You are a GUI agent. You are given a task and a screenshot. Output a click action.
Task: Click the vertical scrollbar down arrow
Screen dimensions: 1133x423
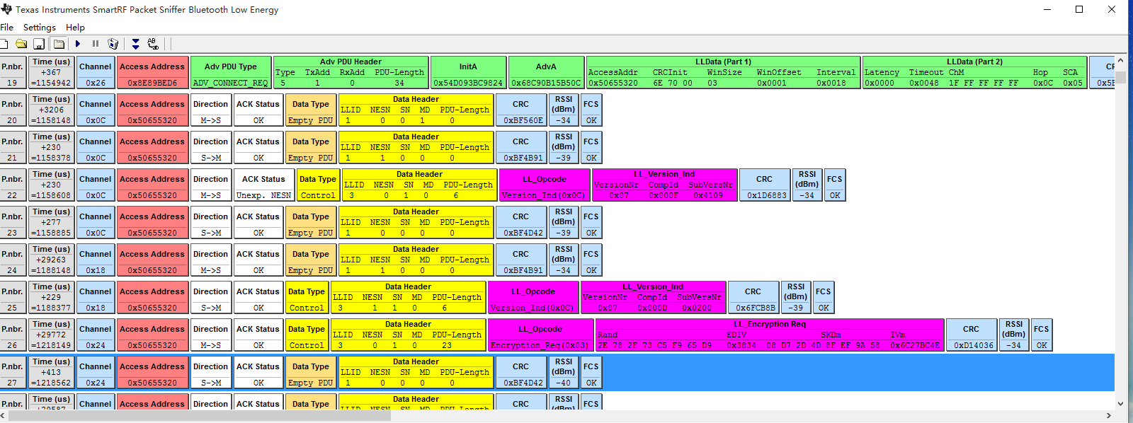pos(1120,404)
